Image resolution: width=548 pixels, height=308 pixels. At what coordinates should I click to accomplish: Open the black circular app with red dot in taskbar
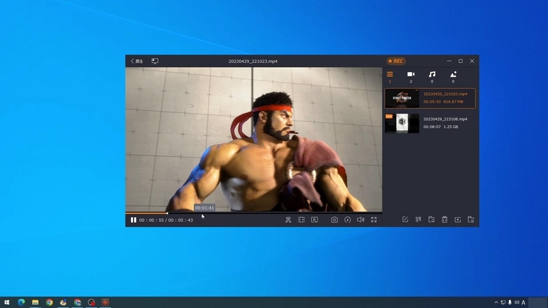(91, 303)
